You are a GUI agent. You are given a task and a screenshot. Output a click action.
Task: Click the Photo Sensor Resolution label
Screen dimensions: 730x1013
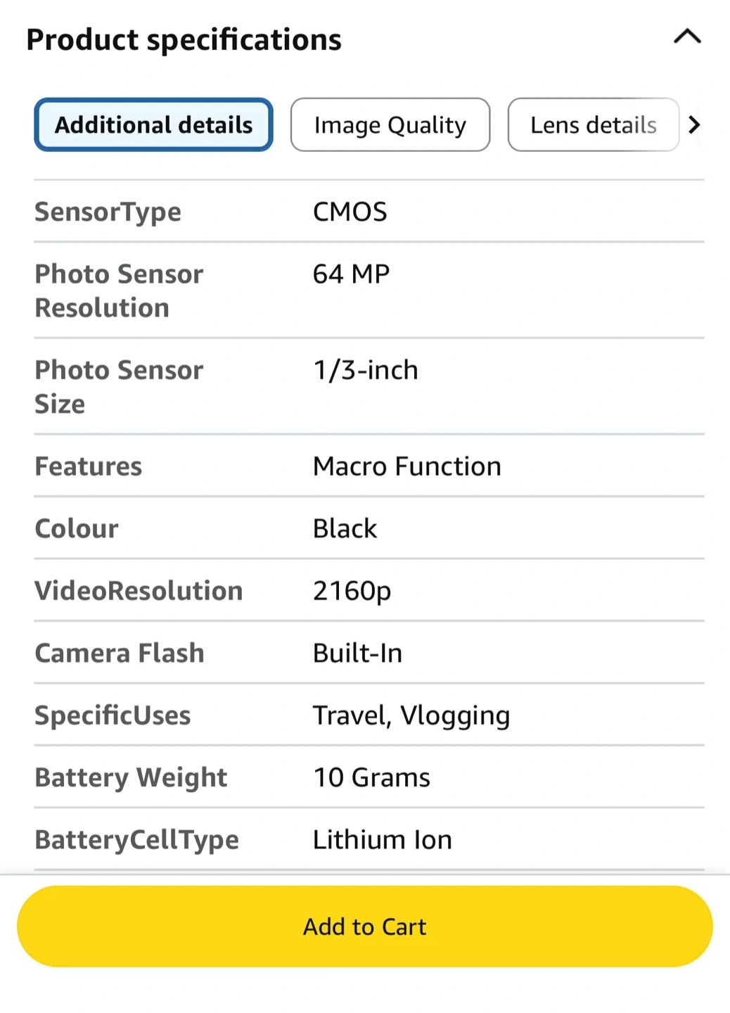[x=119, y=291]
